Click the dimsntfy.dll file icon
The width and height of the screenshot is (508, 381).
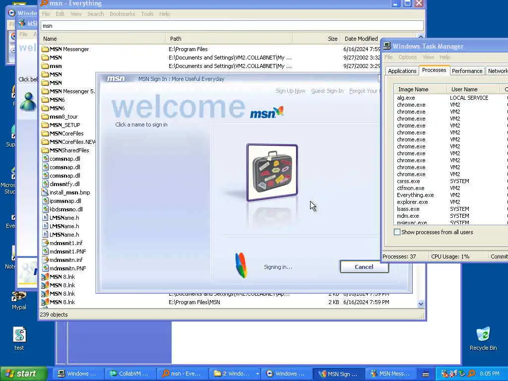[x=45, y=184]
